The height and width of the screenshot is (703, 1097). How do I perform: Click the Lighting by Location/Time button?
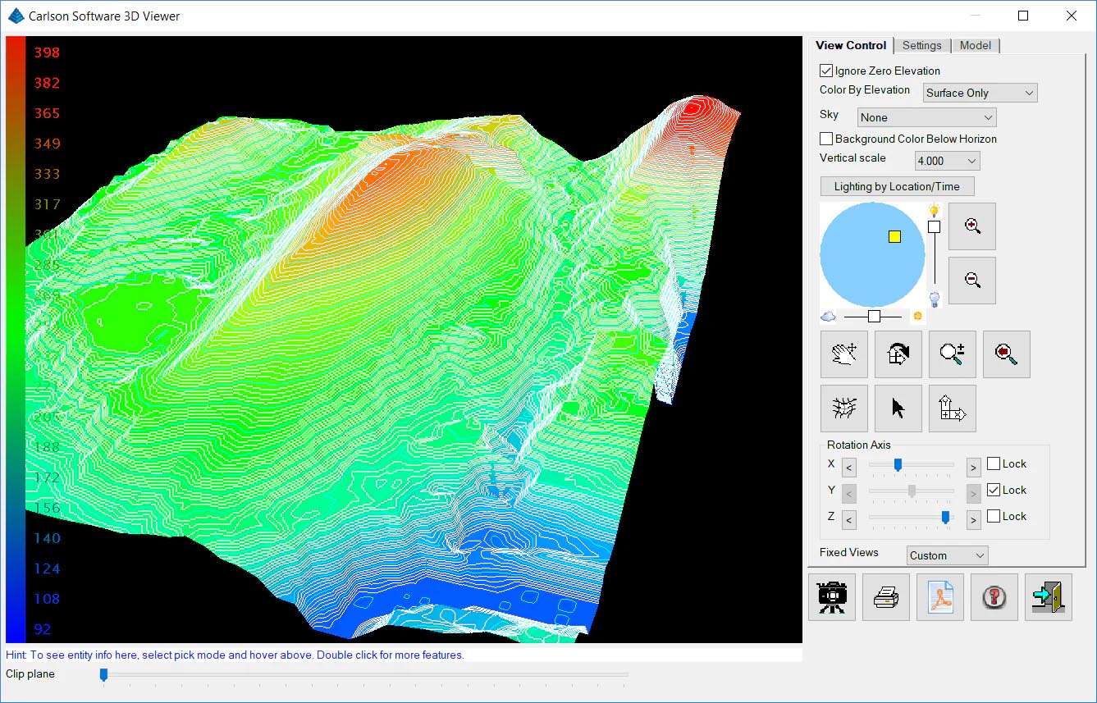[896, 186]
